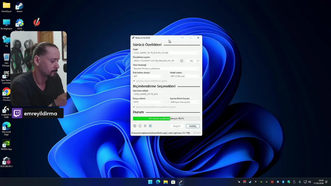The width and height of the screenshot is (331, 186).
Task: Open the SEÇ button arrow dropdown
Action: click(x=198, y=61)
